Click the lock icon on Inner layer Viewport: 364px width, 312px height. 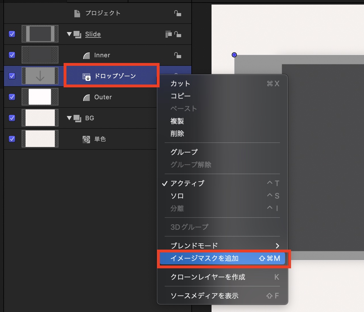177,55
